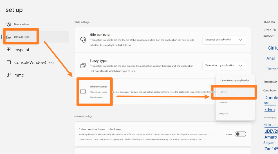Toggle Extend window frame to client area
The height and width of the screenshot is (154, 278).
[x=240, y=134]
